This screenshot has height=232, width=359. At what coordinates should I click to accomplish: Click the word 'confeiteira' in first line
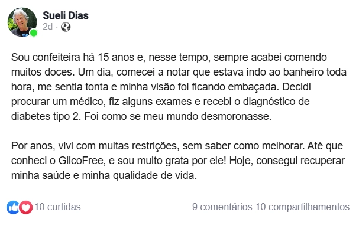point(56,57)
